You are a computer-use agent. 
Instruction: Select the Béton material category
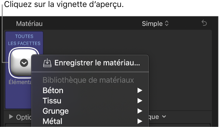pos(53,91)
